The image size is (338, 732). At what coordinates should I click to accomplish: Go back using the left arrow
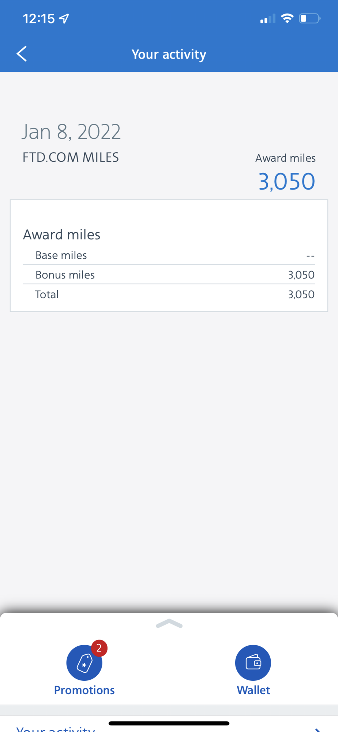point(22,54)
